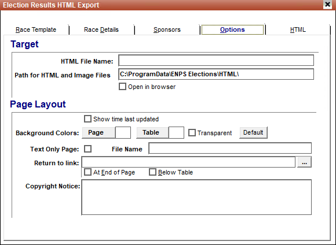The width and height of the screenshot is (336, 245).
Task: Check the Transparent option
Action: [x=192, y=133]
